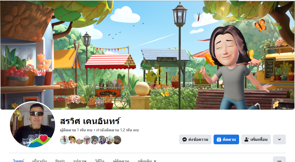The width and height of the screenshot is (295, 162).
Task: Click the add-person icon on เพิ่มเพื่อน button
Action: (x=246, y=139)
